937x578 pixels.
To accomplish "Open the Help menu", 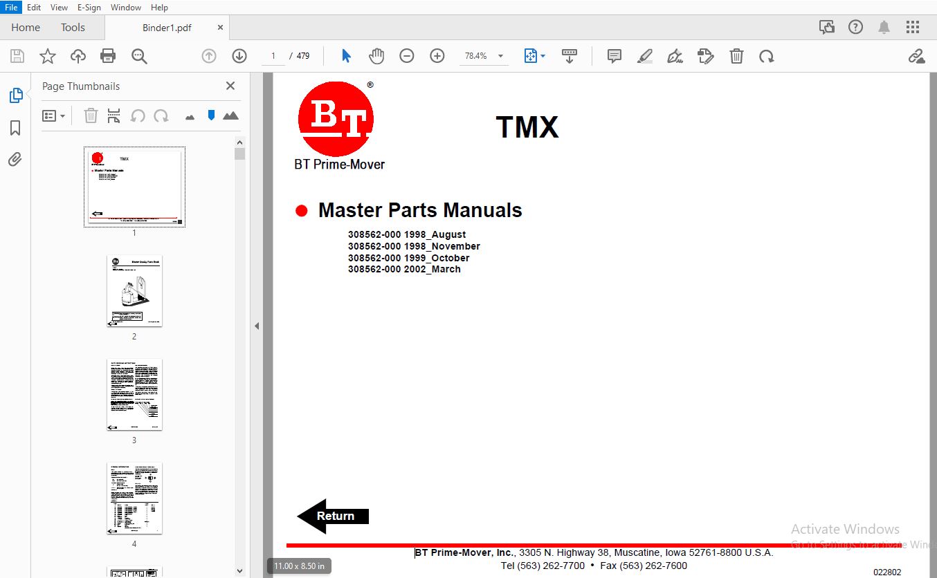I will tap(159, 7).
